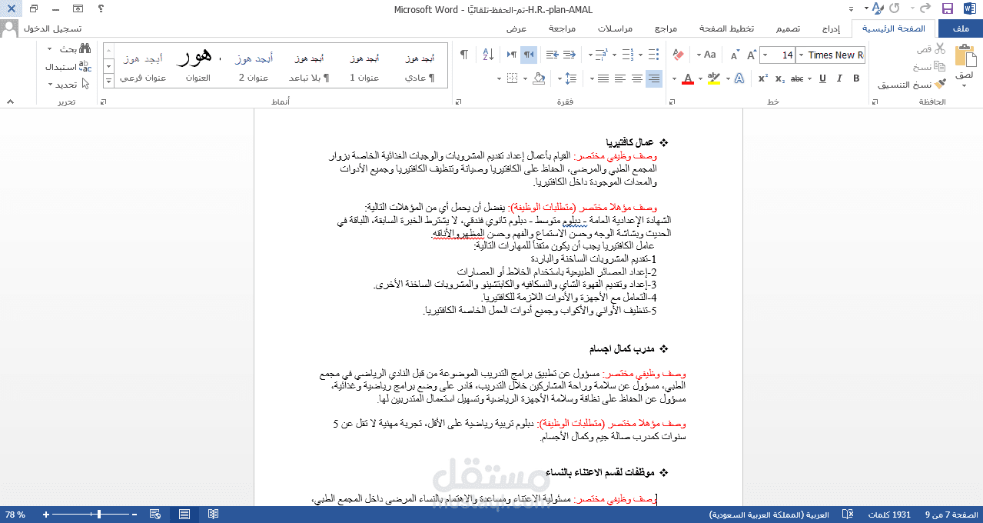Click the Shading paint bucket icon
This screenshot has width=983, height=523.
(x=539, y=78)
